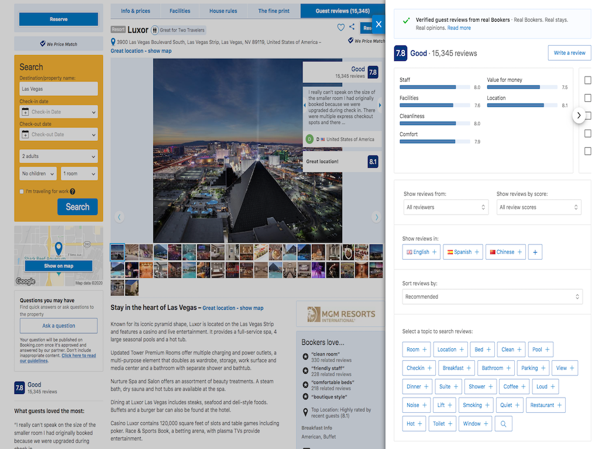This screenshot has width=599, height=449.
Task: Click the Value for money score bar
Action: 522,88
